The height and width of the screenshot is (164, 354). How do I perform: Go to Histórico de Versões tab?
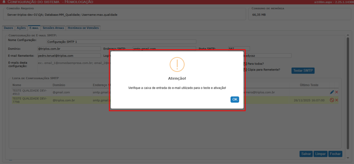click(x=83, y=28)
